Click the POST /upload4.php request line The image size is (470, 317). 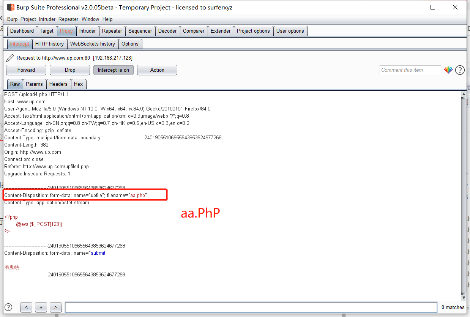pos(36,94)
